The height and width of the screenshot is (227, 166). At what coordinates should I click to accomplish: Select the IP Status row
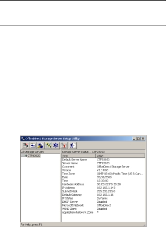pos(103,198)
